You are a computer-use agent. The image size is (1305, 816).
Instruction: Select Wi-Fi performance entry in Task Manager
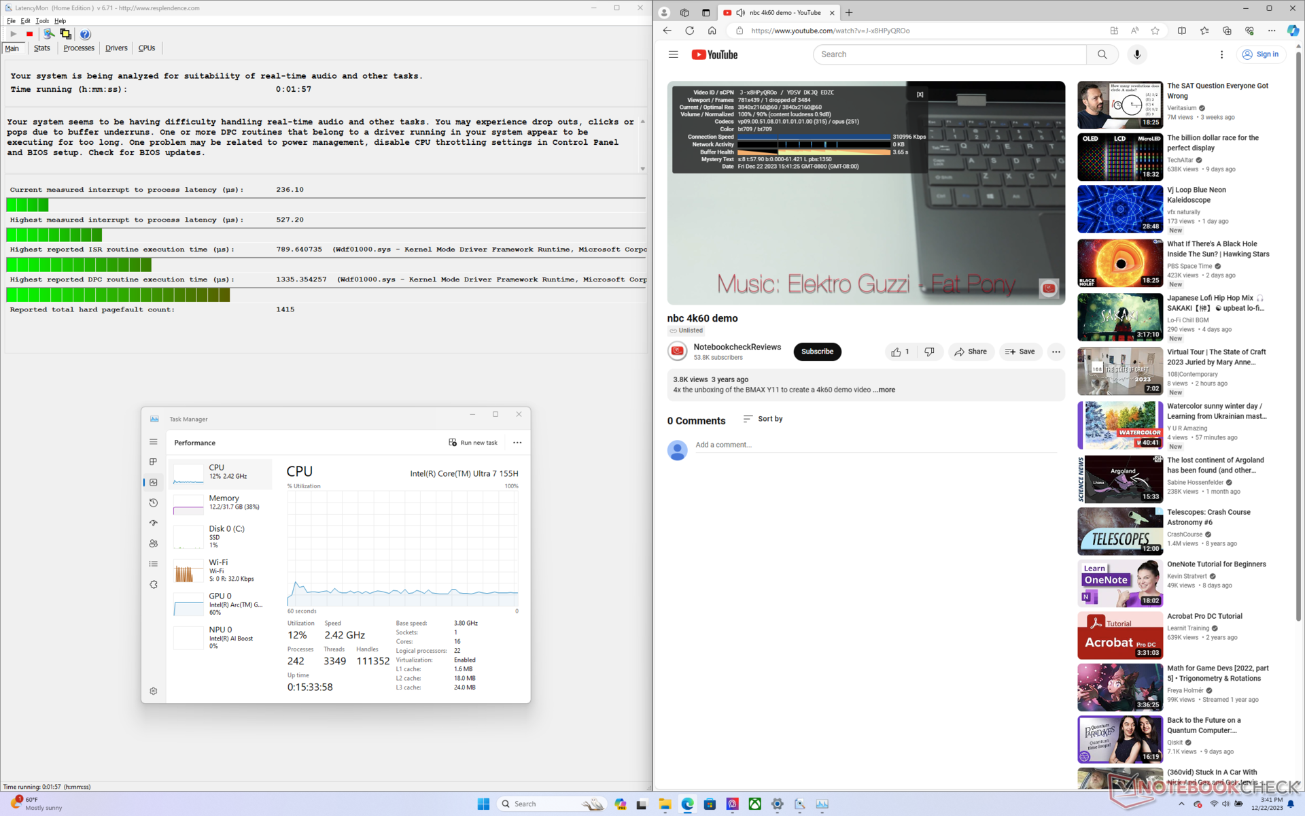pyautogui.click(x=220, y=571)
